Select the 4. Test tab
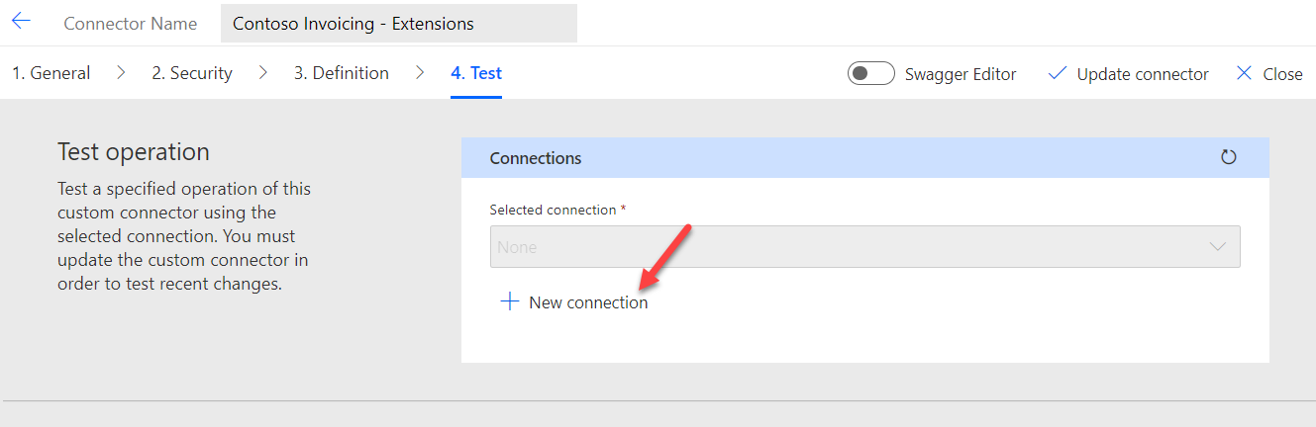 coord(476,73)
